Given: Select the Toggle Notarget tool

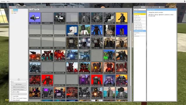Looking at the screenshot, I should (140, 27).
